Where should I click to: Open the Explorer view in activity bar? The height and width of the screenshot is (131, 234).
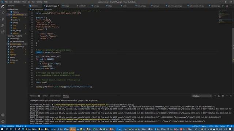[x=3, y=7]
